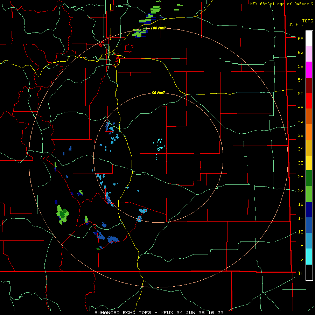Screen dimensions: 315x315
Task: Click the "TOPS" legend title
Action: coord(308,21)
